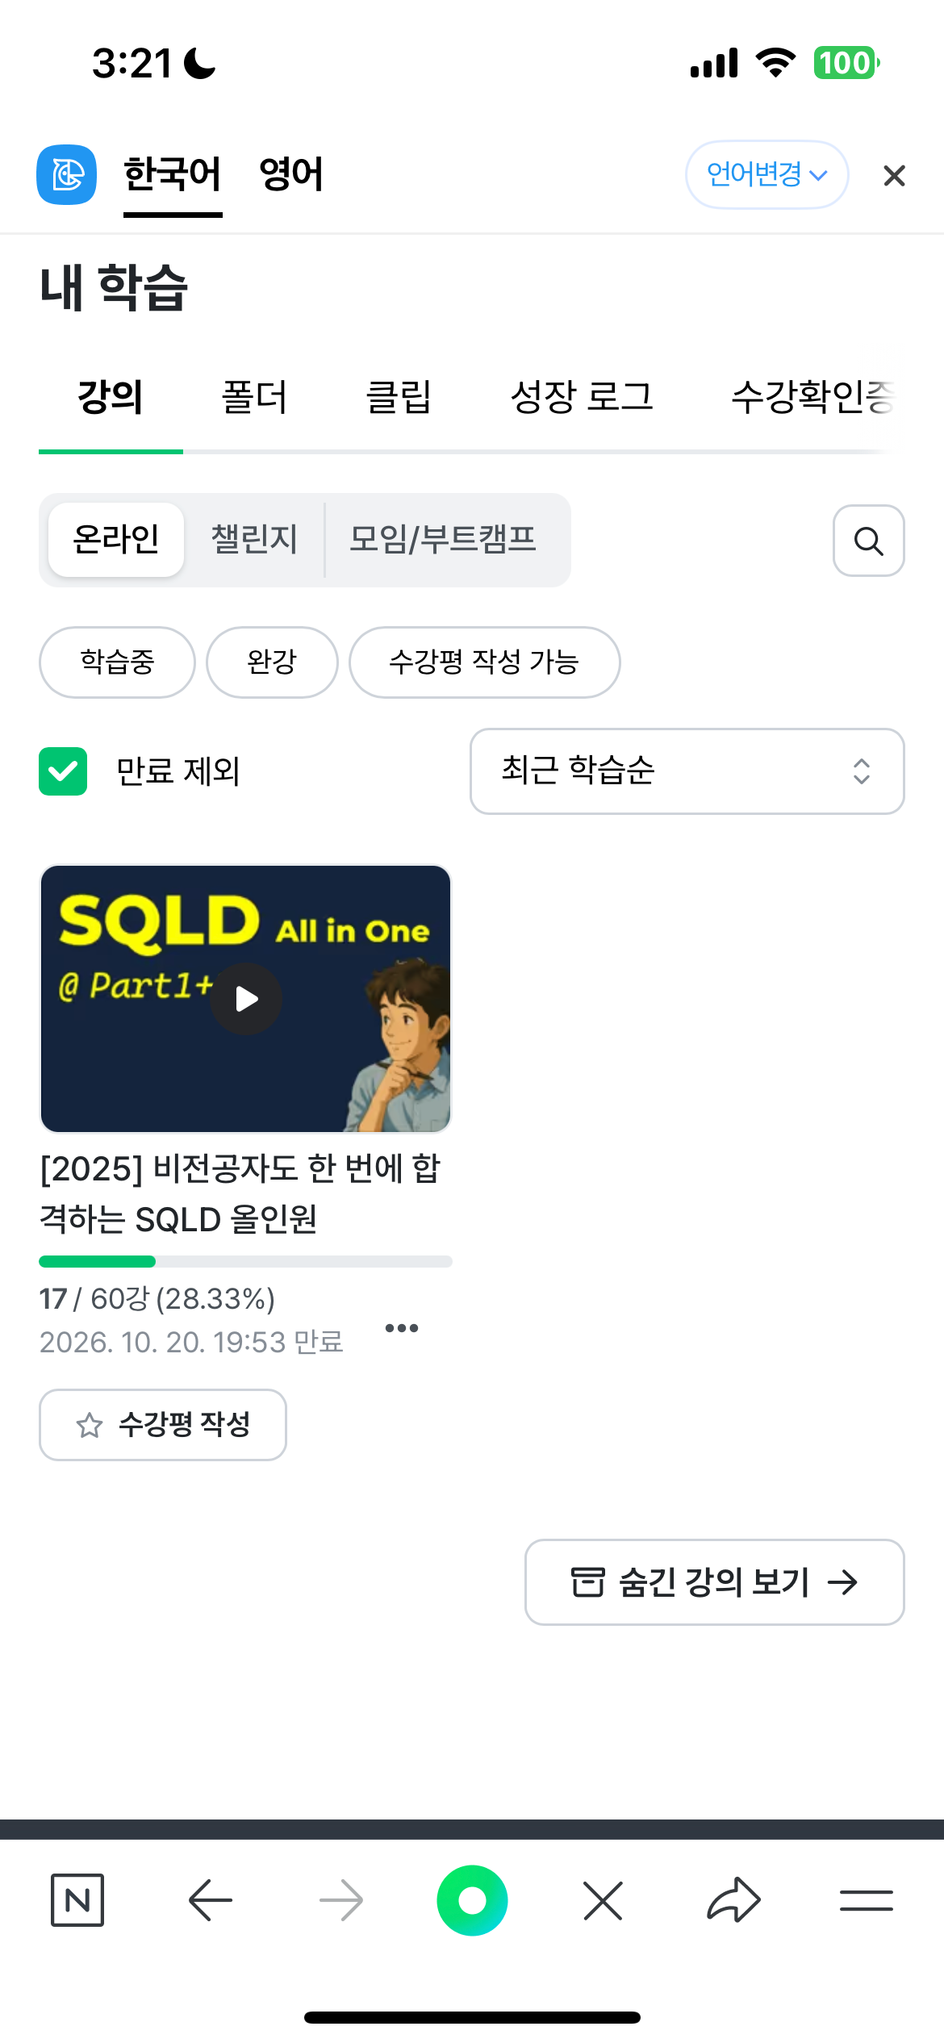Screen dimensions: 944x2043
Task: Toggle the 수강평 작성 가능 filter
Action: tap(484, 662)
